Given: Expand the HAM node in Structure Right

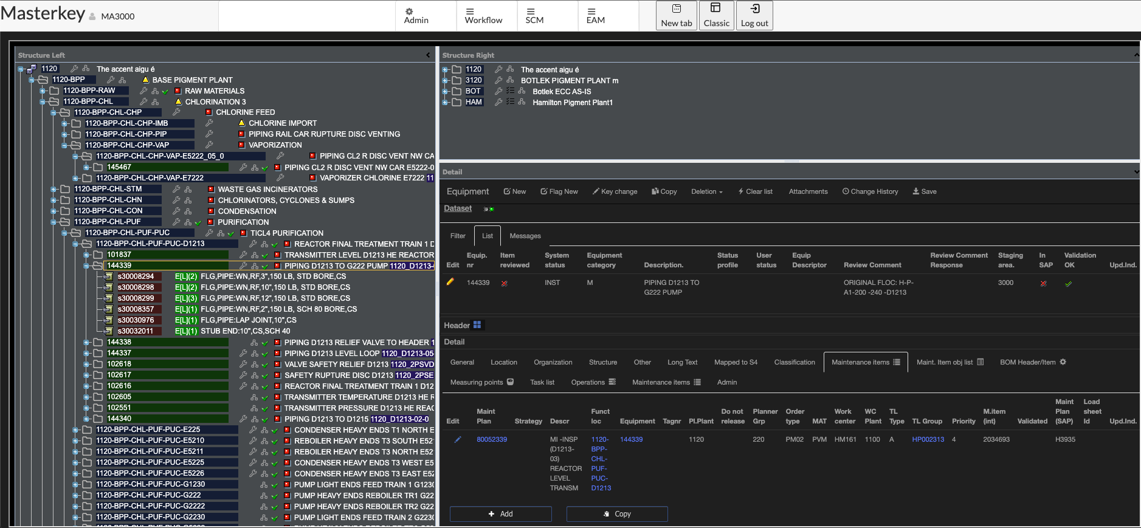Looking at the screenshot, I should [x=445, y=102].
